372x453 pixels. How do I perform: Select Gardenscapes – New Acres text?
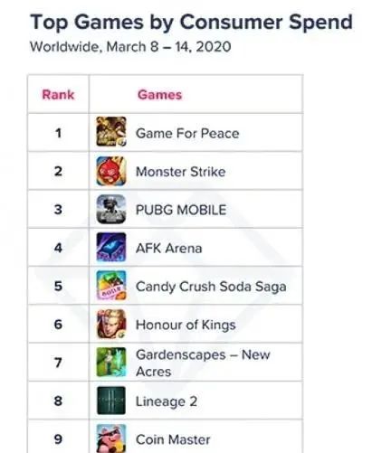(x=203, y=363)
